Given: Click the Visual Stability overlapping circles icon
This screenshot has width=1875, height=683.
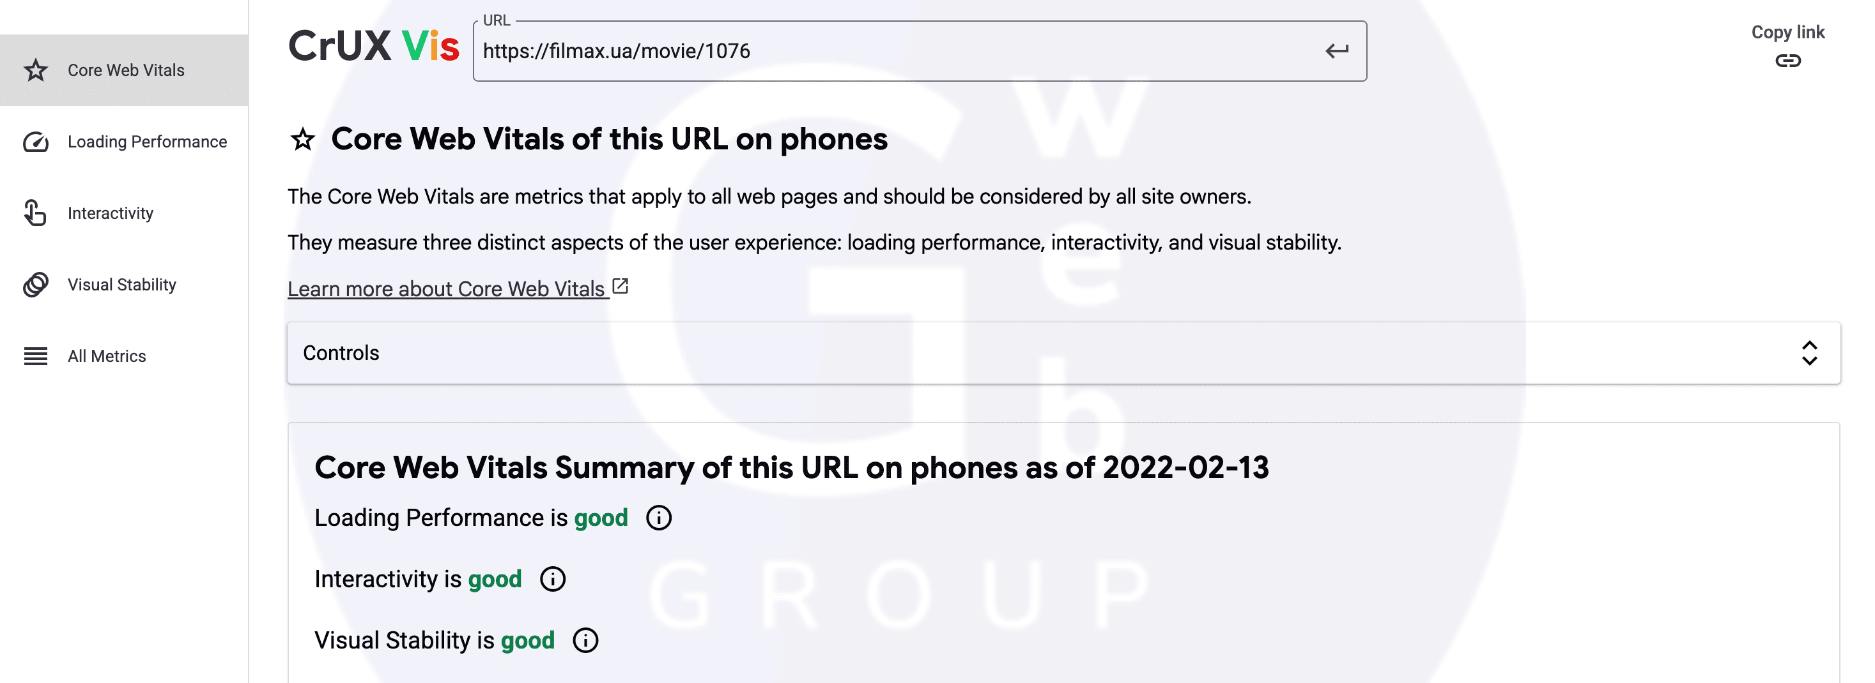Looking at the screenshot, I should (x=36, y=285).
